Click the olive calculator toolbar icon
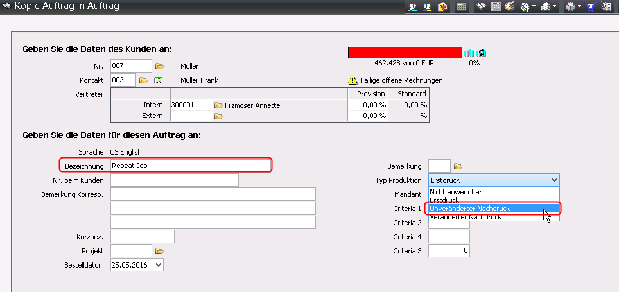Image resolution: width=619 pixels, height=292 pixels. tap(460, 6)
